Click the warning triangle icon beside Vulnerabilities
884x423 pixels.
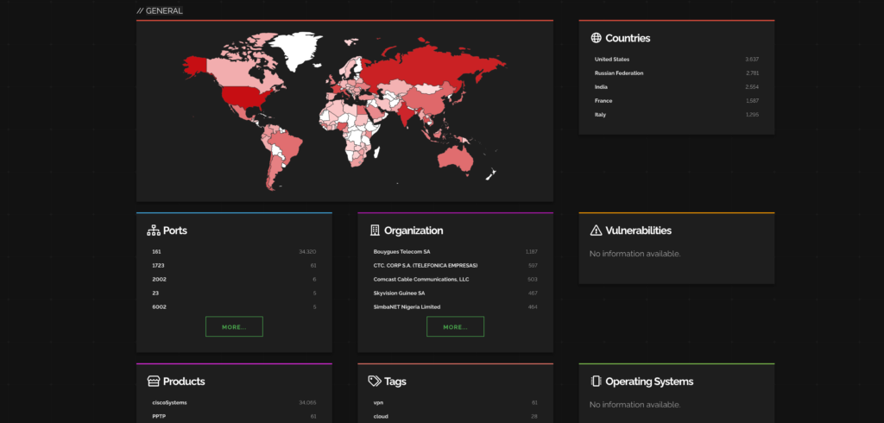point(596,230)
